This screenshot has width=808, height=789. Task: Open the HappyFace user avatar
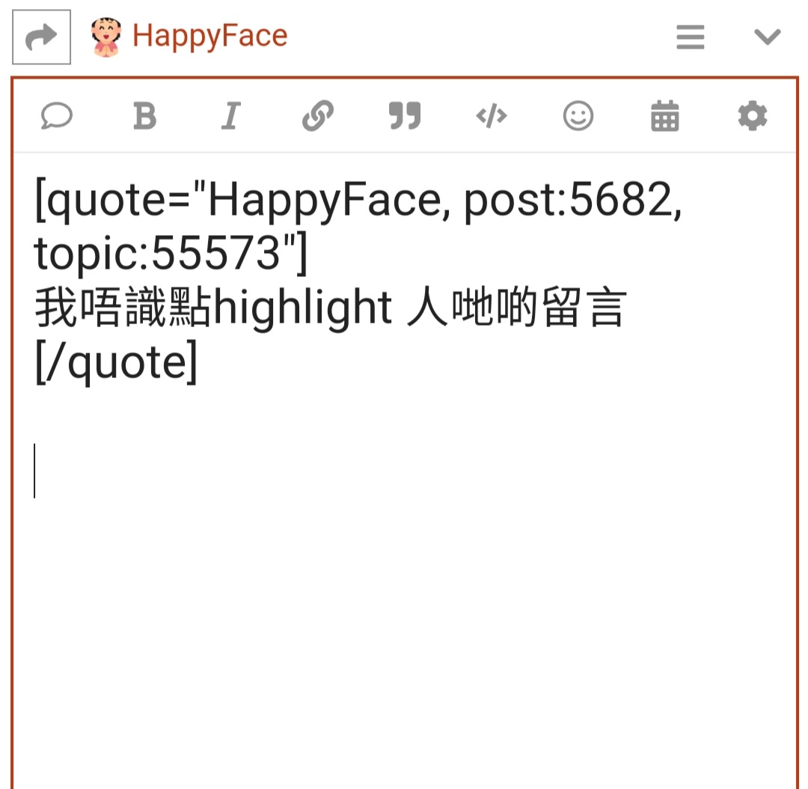tap(106, 37)
